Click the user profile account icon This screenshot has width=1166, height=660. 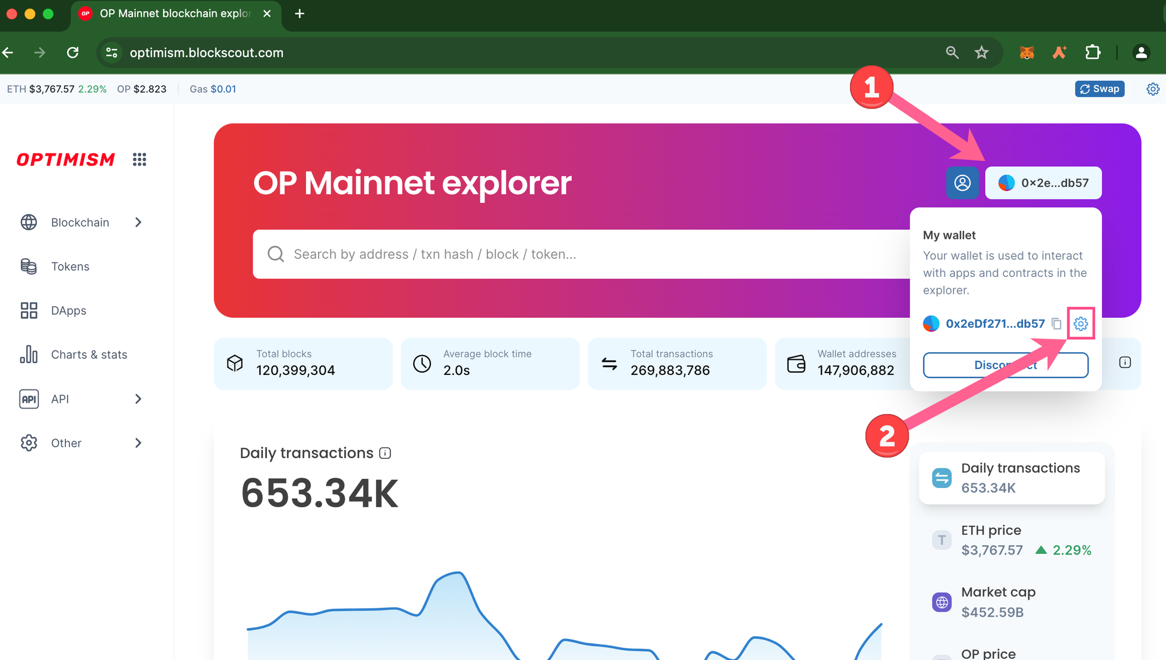963,183
